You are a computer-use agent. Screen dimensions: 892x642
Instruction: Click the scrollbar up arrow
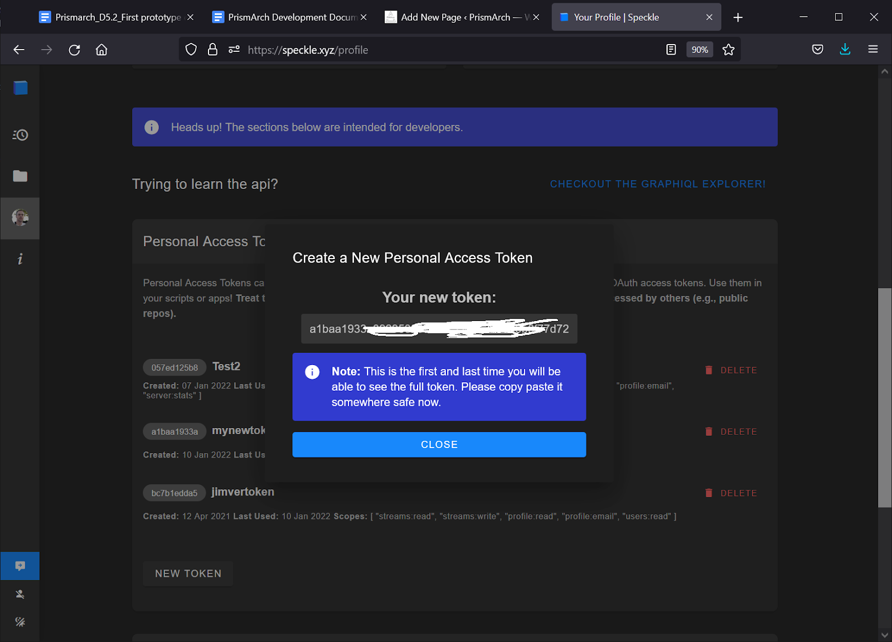pos(885,71)
